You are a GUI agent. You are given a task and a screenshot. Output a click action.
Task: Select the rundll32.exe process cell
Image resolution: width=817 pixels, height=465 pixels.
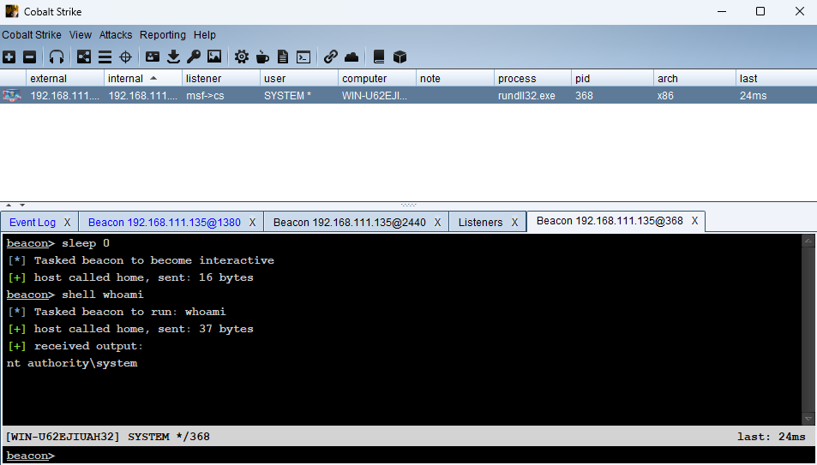click(x=532, y=95)
